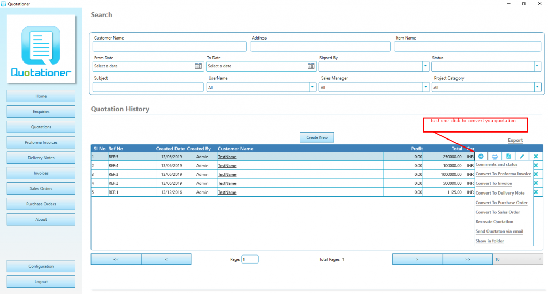Click the Export link
548x294 pixels.
coord(515,140)
